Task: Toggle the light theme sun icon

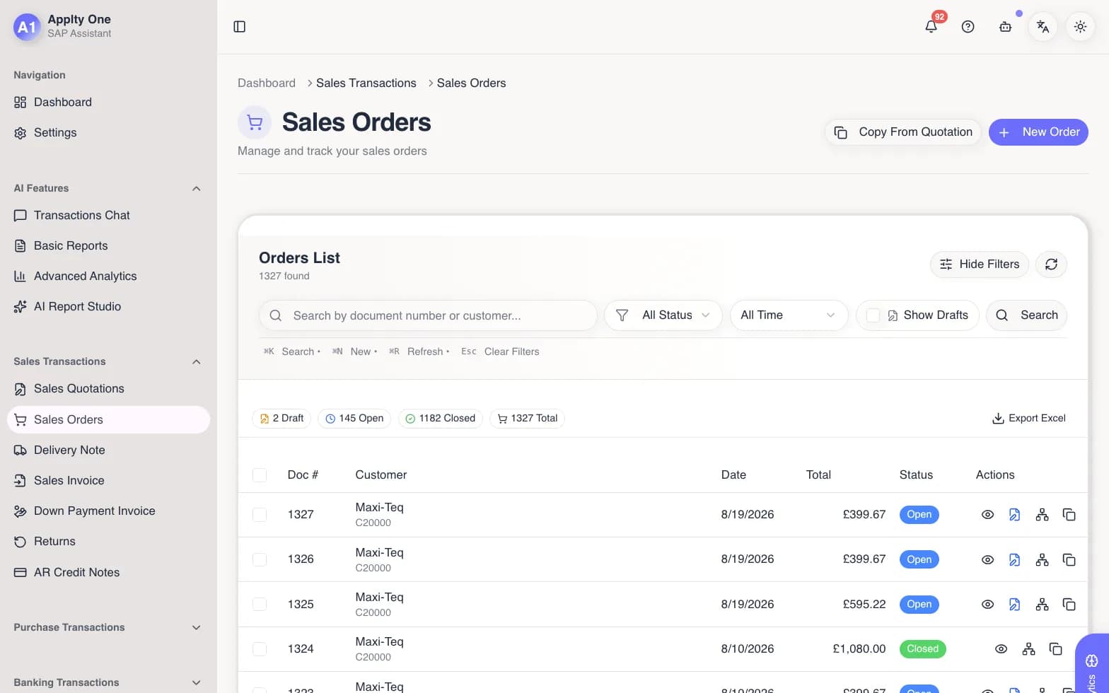Action: [x=1080, y=27]
